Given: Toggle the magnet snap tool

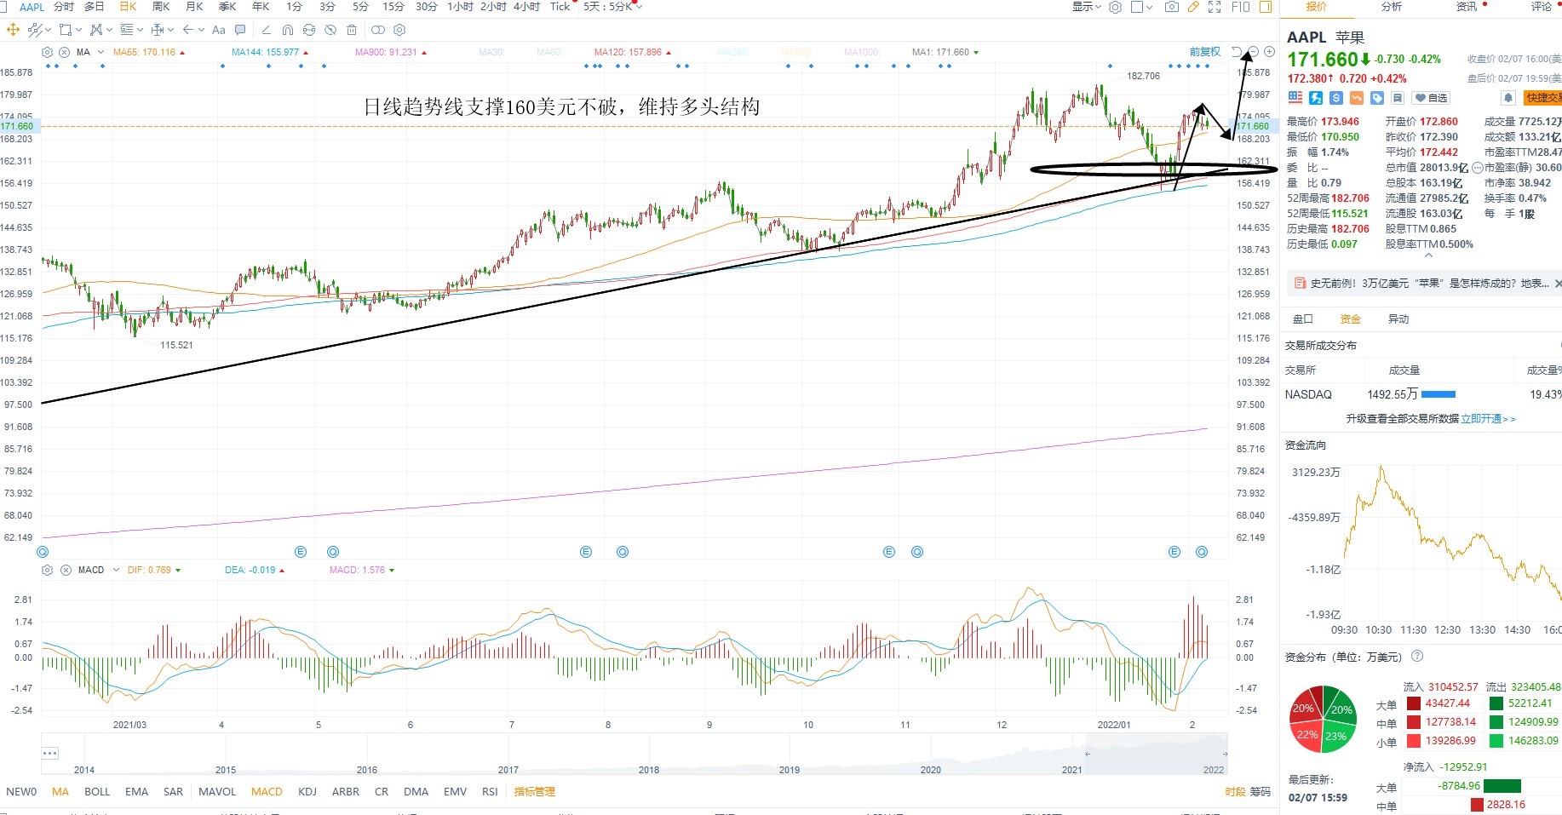Looking at the screenshot, I should tap(287, 30).
